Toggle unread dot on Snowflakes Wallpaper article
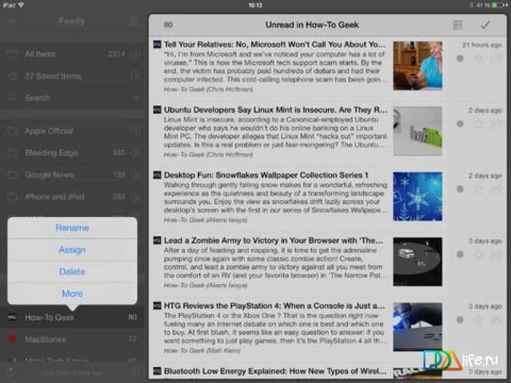 tap(460, 189)
